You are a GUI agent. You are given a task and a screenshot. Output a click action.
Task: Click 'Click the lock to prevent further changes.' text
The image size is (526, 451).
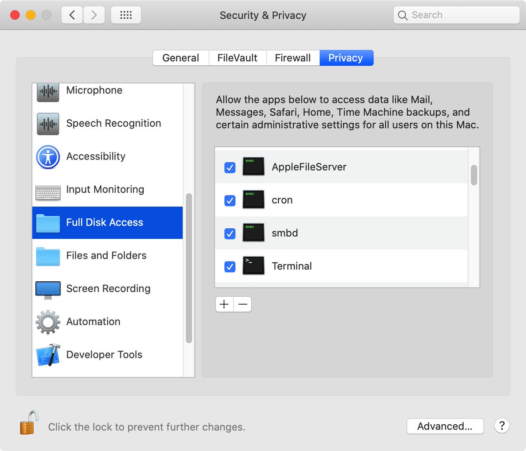click(147, 427)
